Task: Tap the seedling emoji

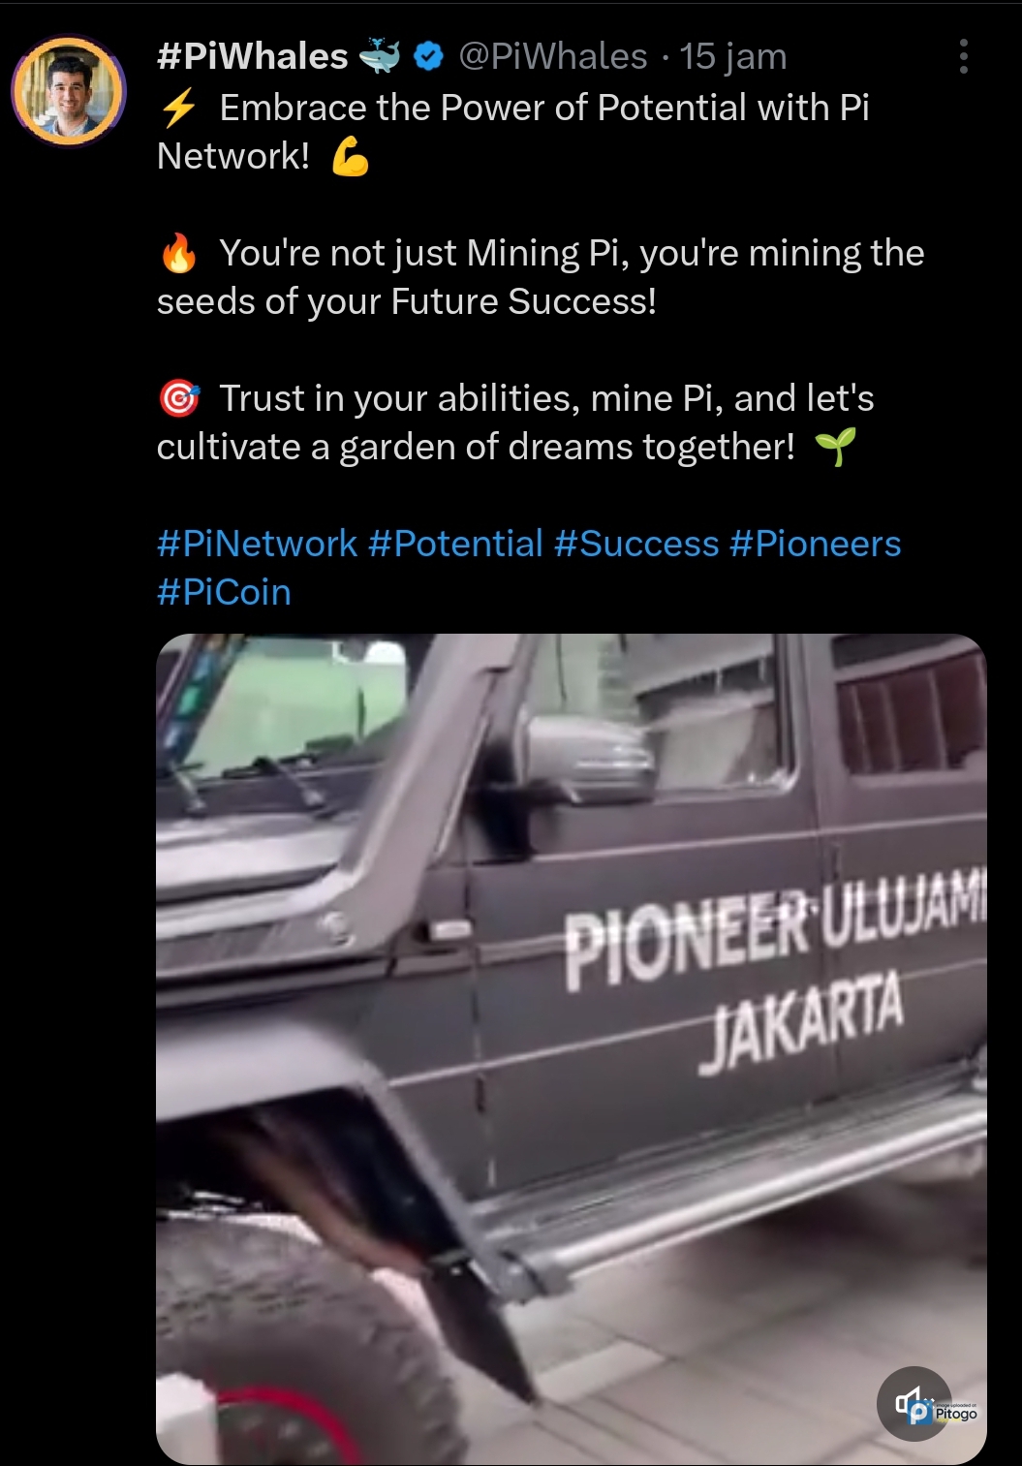Action: click(x=835, y=447)
